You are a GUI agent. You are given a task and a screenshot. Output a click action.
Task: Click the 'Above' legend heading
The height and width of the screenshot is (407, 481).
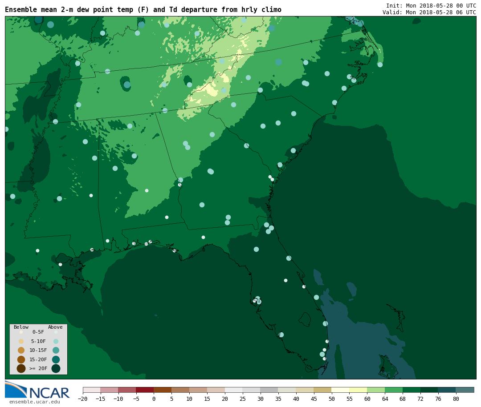55,327
